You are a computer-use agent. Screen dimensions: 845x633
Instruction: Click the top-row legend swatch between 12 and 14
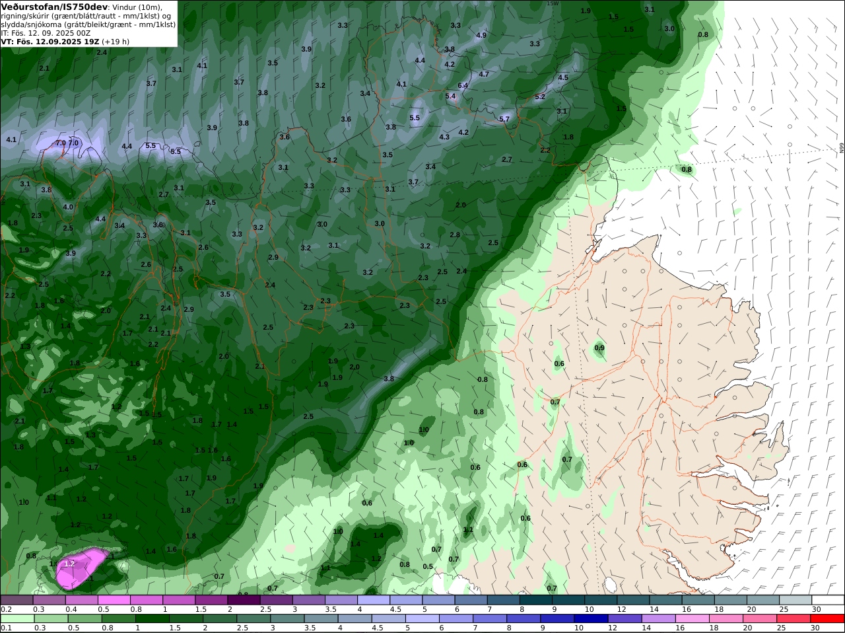[x=632, y=600]
